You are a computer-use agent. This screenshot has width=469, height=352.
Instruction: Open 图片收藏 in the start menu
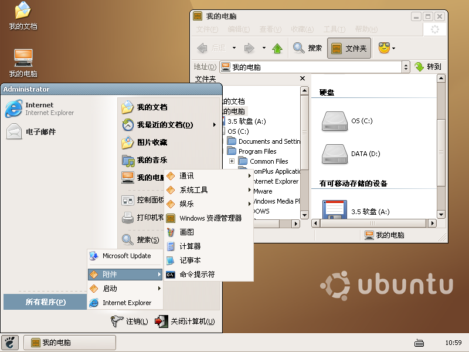[x=144, y=143]
